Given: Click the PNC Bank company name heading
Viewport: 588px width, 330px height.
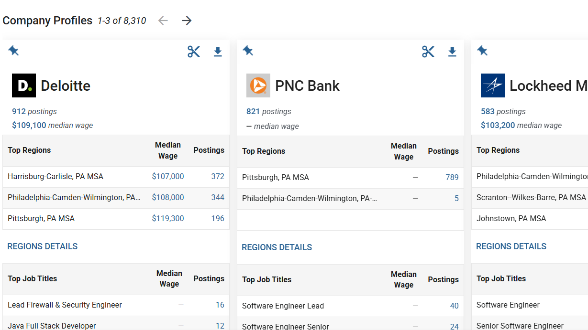Looking at the screenshot, I should point(307,85).
